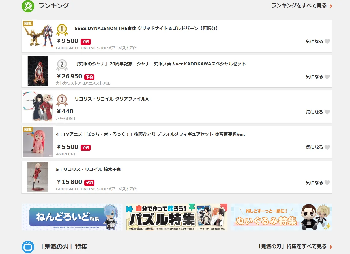Screen dimensions: 350x254
Task: Click 予約 badge next to ¥15800
Action: click(x=89, y=183)
